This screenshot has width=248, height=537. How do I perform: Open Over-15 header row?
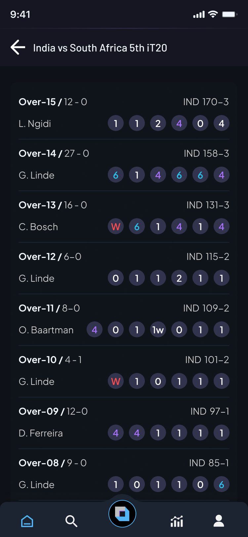[x=124, y=102]
